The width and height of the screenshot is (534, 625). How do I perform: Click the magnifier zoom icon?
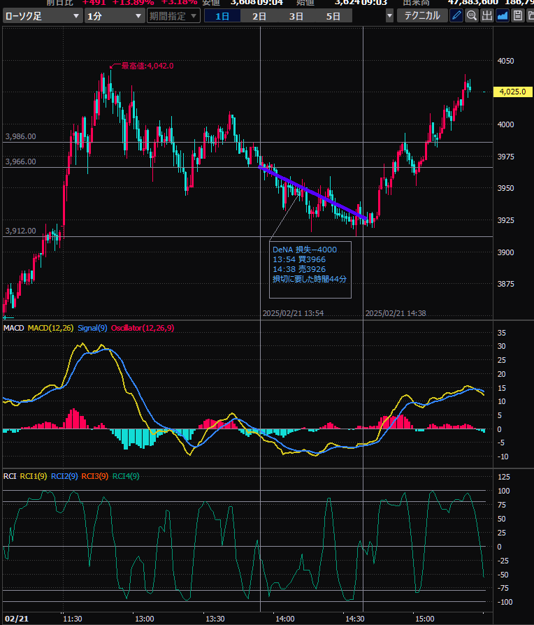tap(472, 15)
